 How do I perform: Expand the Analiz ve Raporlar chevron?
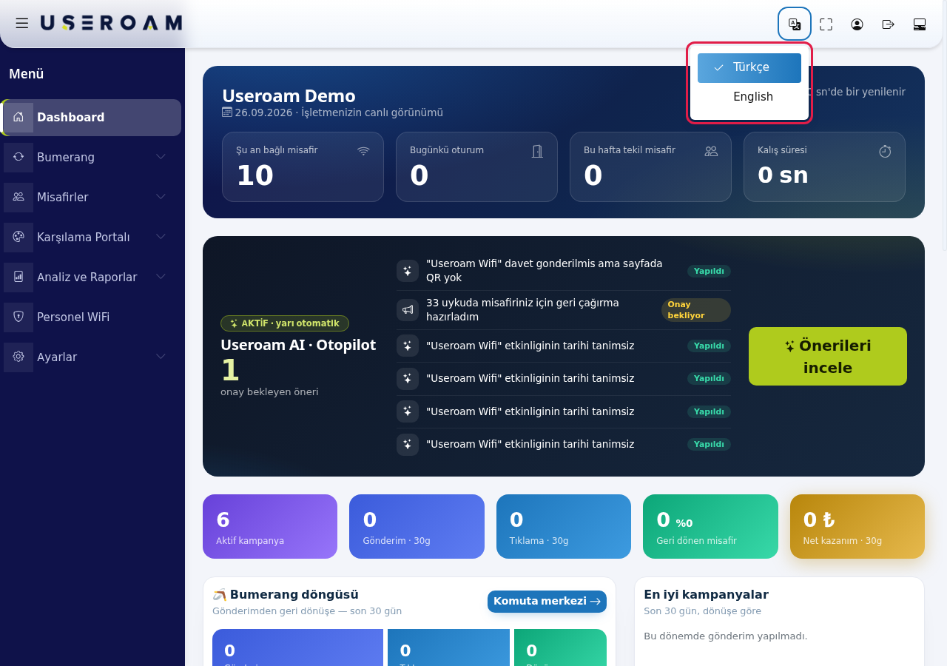pyautogui.click(x=161, y=277)
